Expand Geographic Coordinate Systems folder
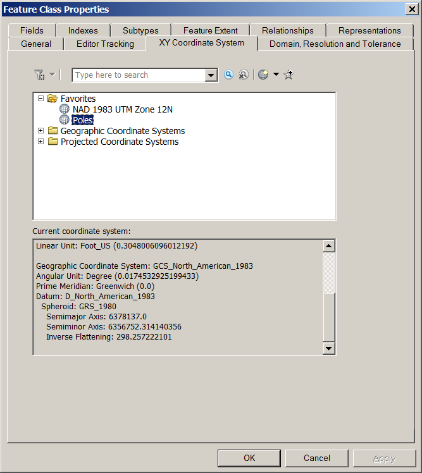 [40, 131]
